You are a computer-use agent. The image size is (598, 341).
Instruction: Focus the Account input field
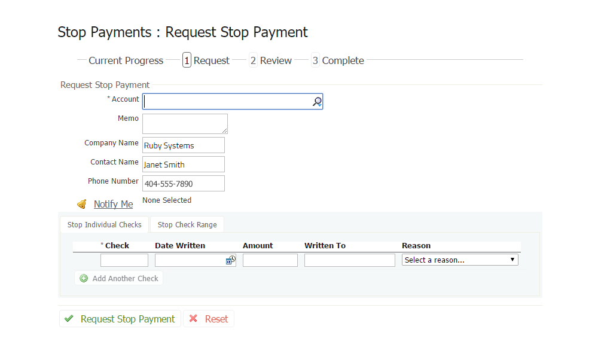227,102
